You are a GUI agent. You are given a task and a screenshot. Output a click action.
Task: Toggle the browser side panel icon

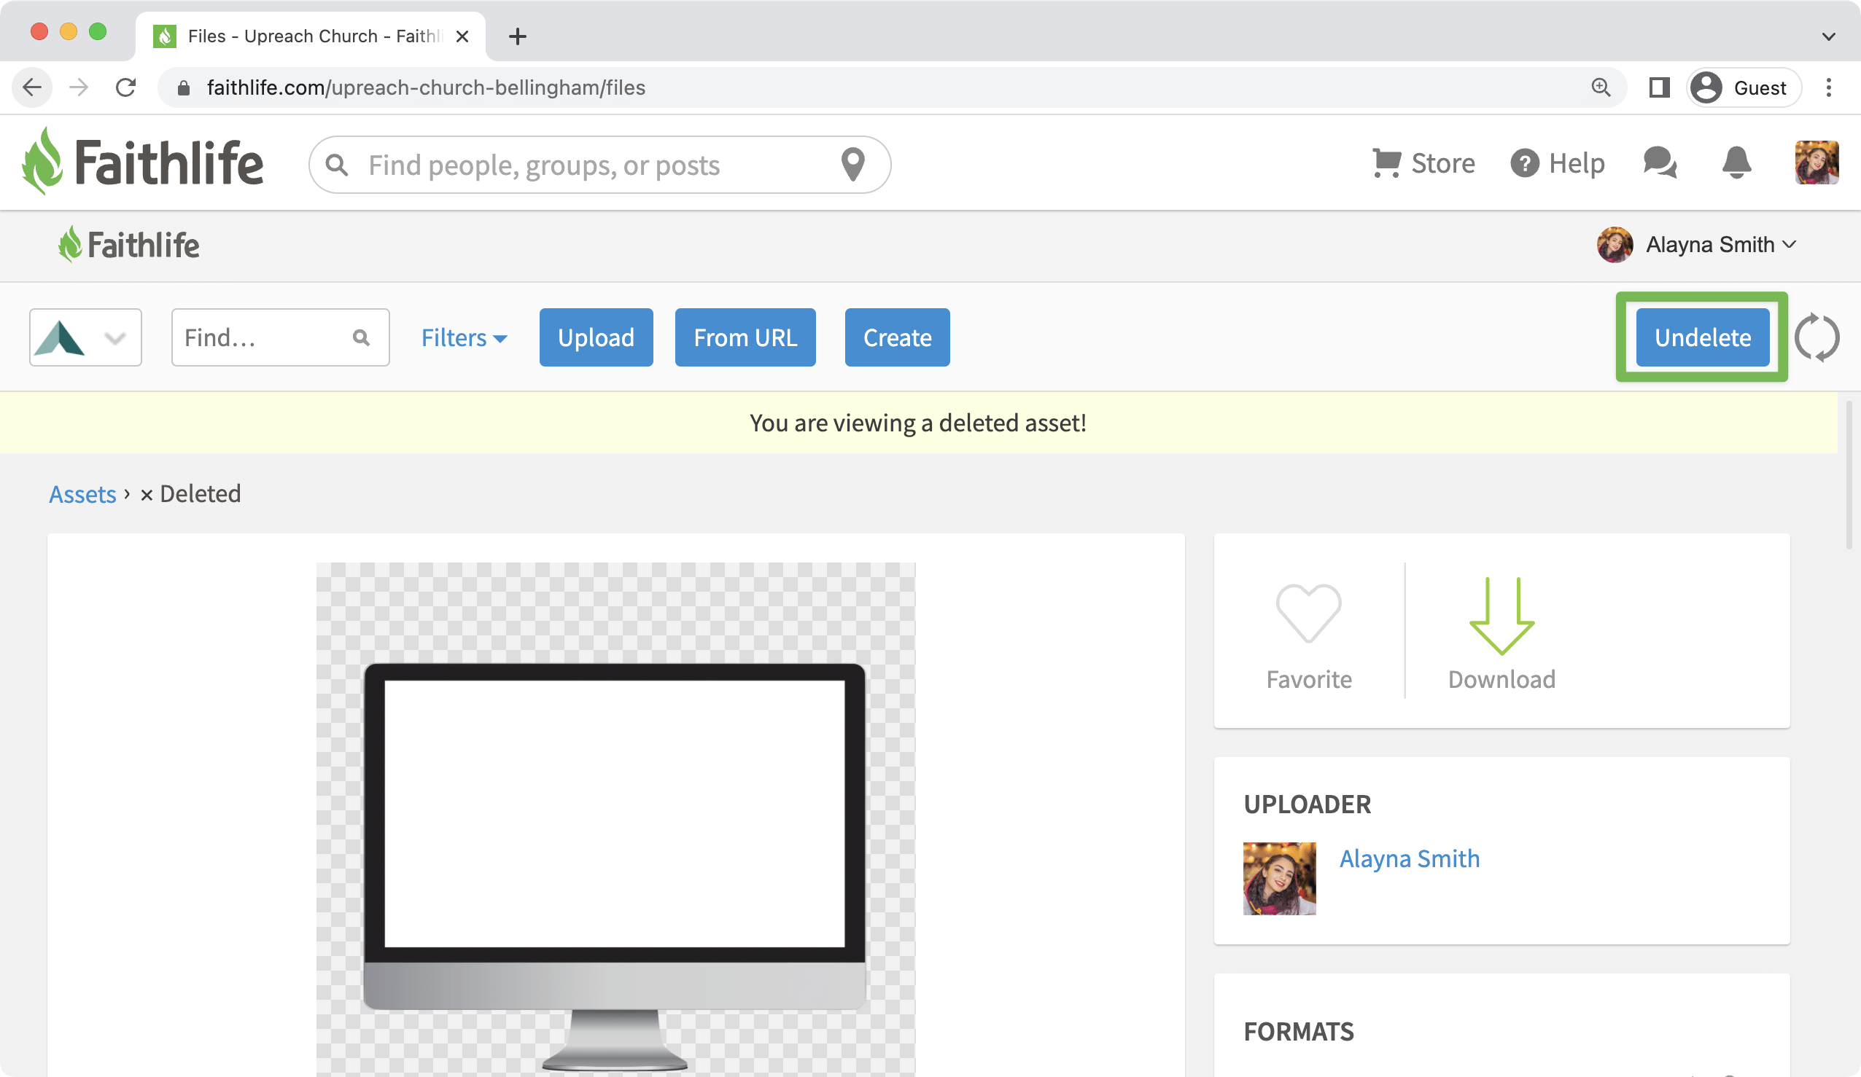1660,88
